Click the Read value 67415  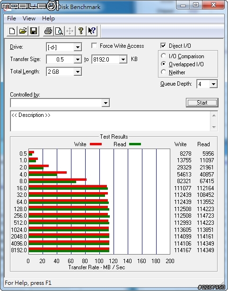coord(207,181)
